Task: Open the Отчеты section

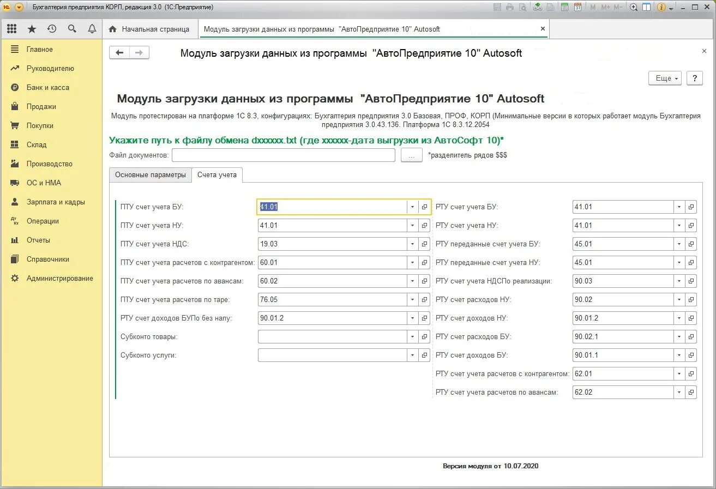Action: tap(38, 240)
